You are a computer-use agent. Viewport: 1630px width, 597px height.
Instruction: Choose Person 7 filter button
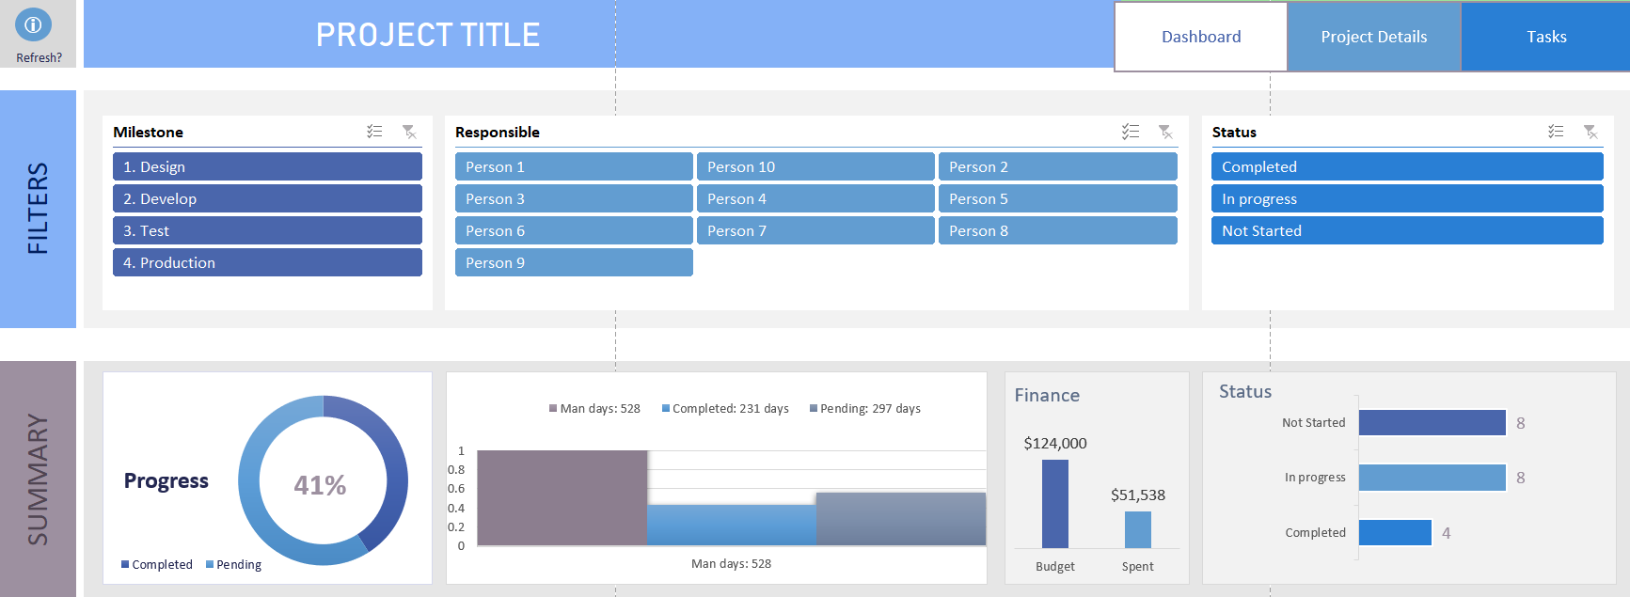click(x=815, y=230)
